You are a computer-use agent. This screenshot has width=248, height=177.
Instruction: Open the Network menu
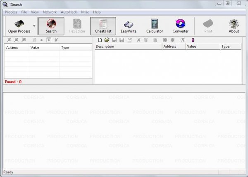[x=50, y=12]
